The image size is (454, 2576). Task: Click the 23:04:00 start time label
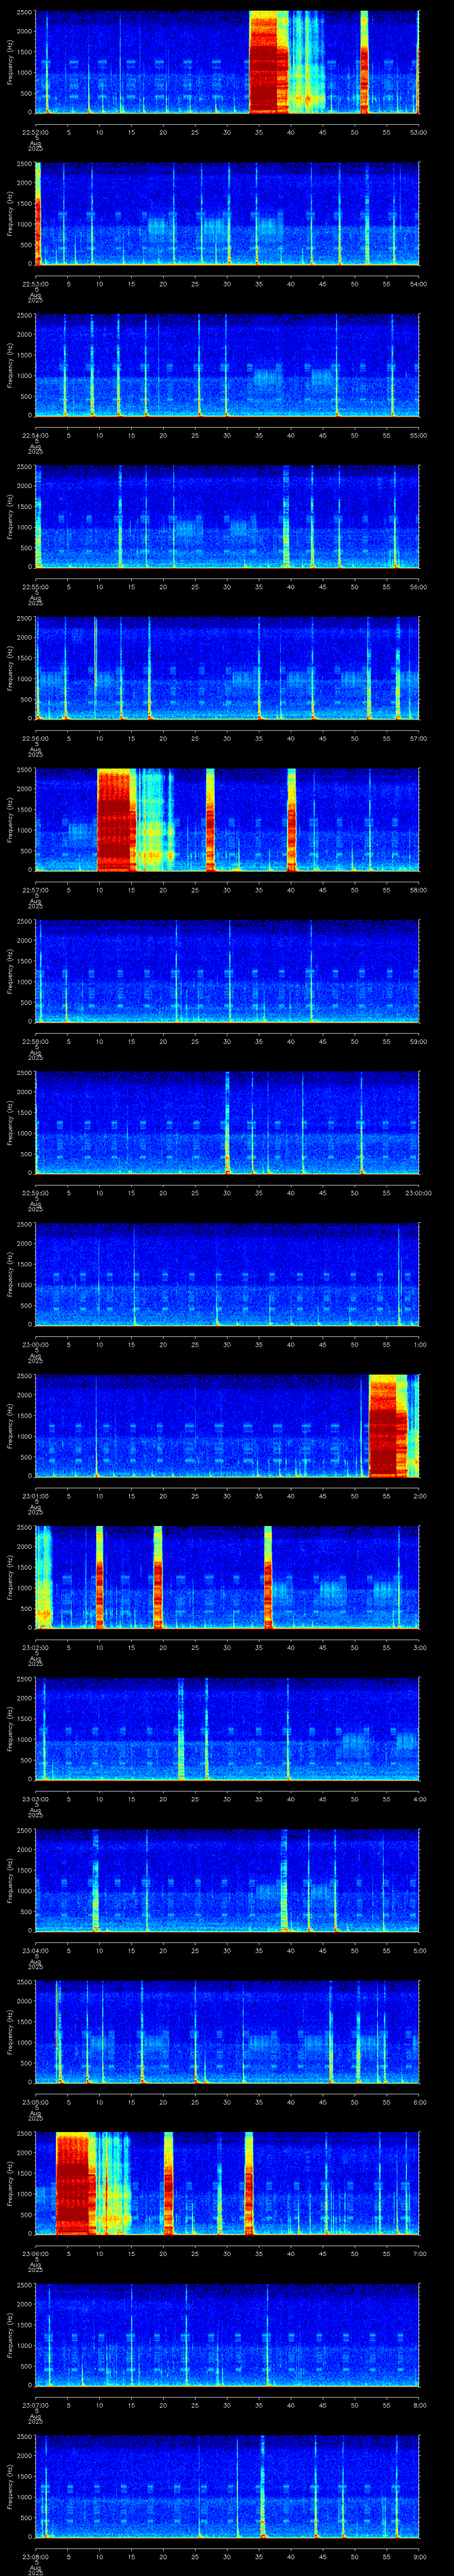point(35,1950)
